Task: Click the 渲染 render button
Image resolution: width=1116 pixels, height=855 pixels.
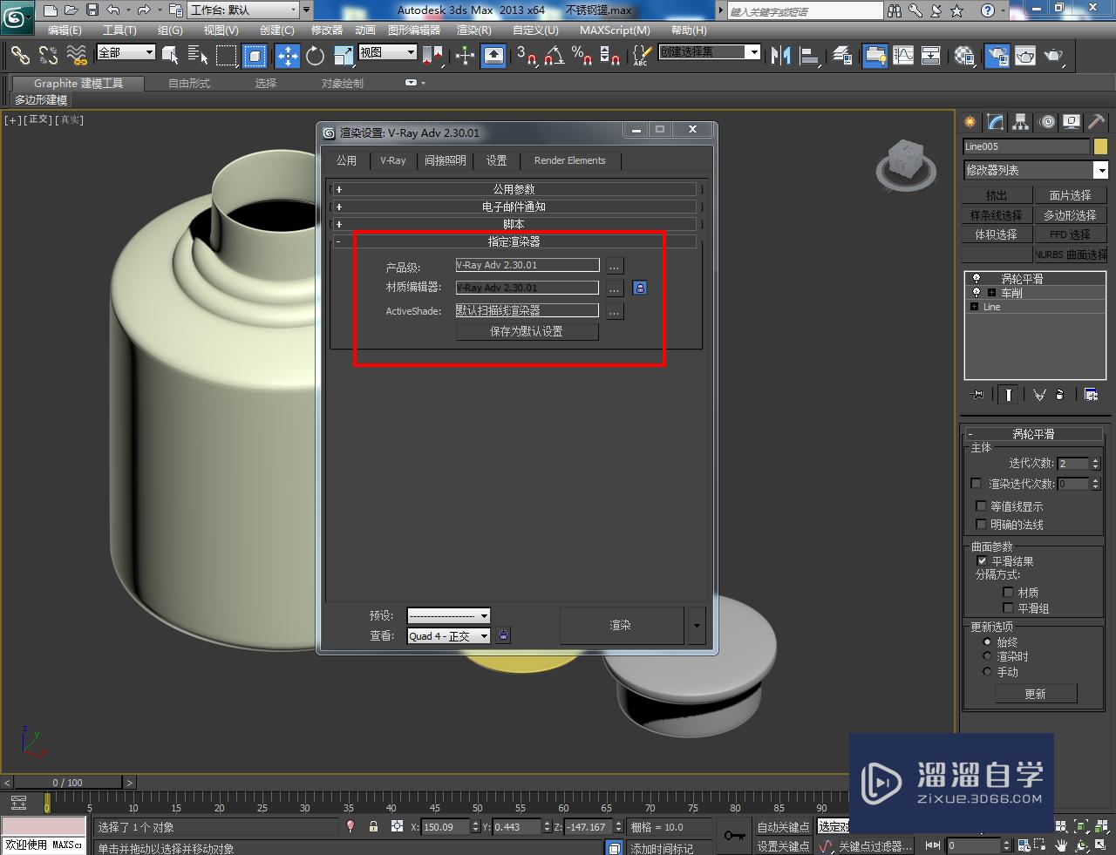Action: [621, 625]
